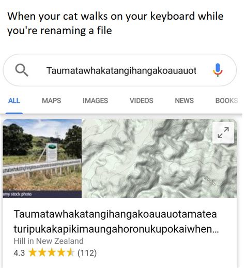Click the 4.3 rating number

click(19, 253)
